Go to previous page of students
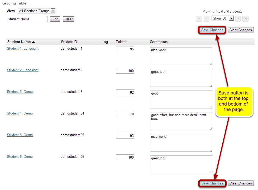The width and height of the screenshot is (258, 190). click(x=207, y=19)
